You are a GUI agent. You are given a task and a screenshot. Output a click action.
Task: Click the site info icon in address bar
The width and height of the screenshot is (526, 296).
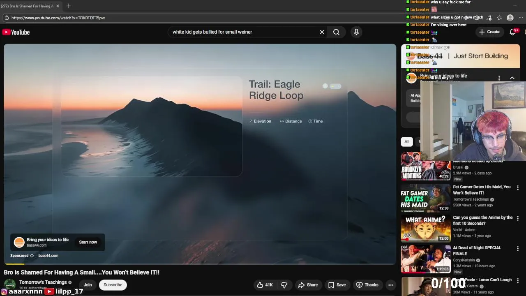(7, 18)
